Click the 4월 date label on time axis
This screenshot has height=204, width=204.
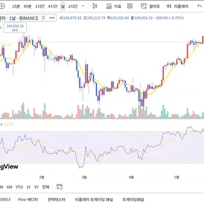(x=131, y=177)
